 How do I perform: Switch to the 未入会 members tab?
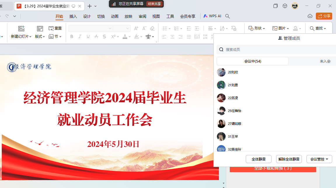325,61
